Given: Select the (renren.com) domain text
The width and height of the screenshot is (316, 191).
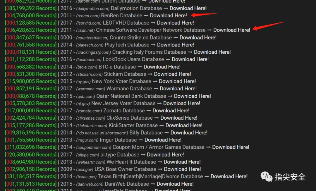Looking at the screenshot, I should 88,16.
